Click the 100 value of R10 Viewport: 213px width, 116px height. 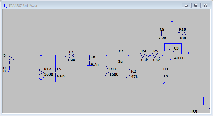click(183, 38)
